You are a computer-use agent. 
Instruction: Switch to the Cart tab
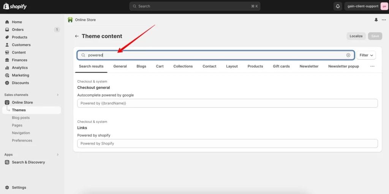[160, 66]
